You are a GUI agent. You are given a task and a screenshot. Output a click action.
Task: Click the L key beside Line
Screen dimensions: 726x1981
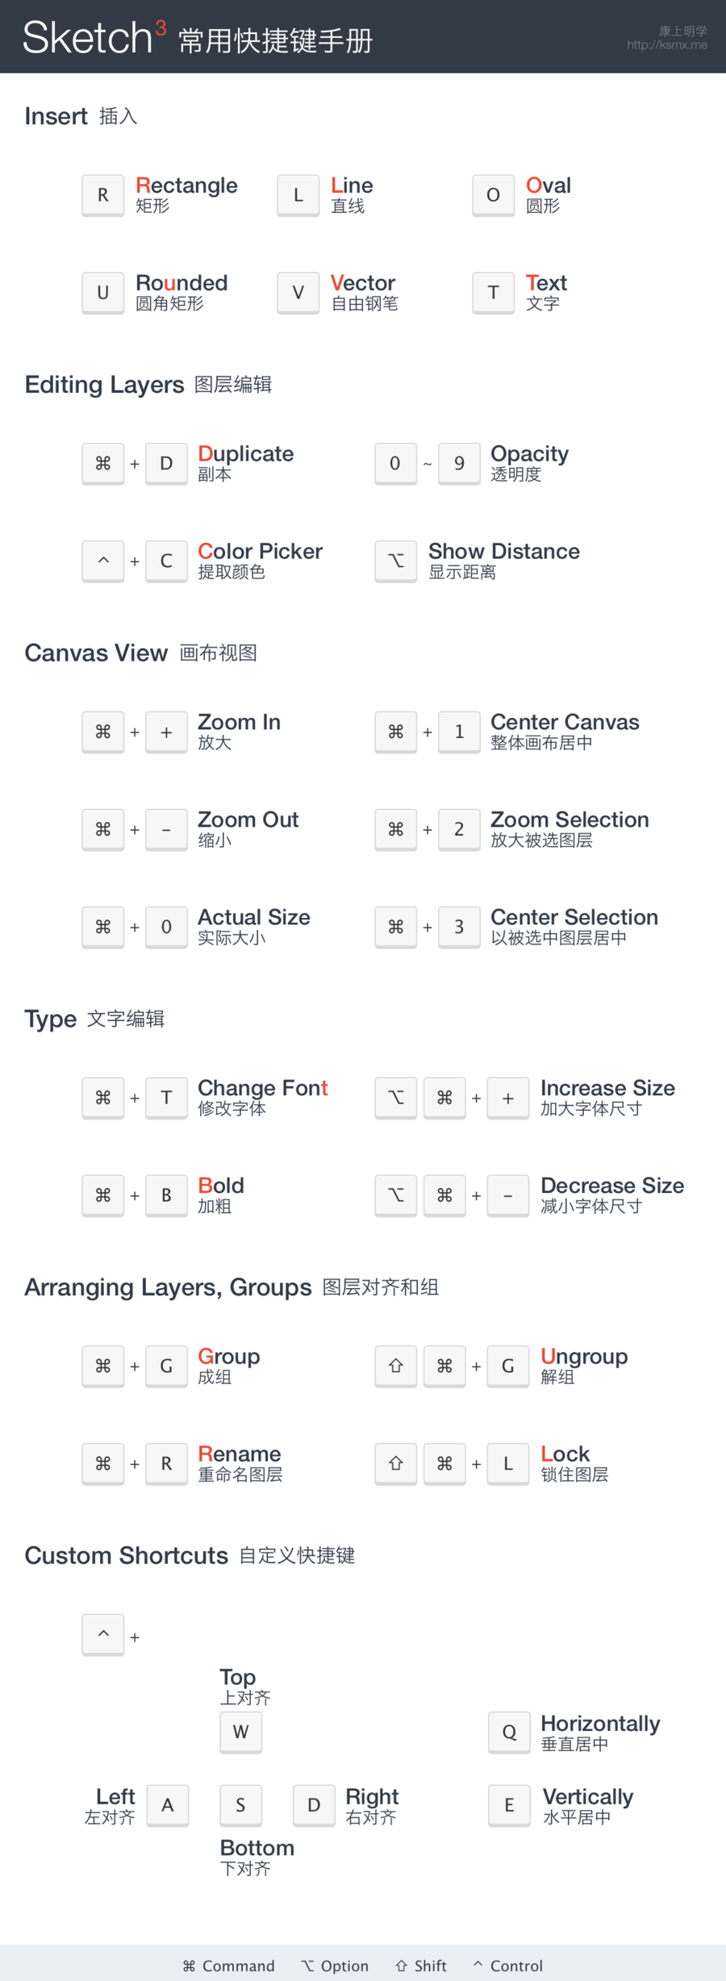298,195
